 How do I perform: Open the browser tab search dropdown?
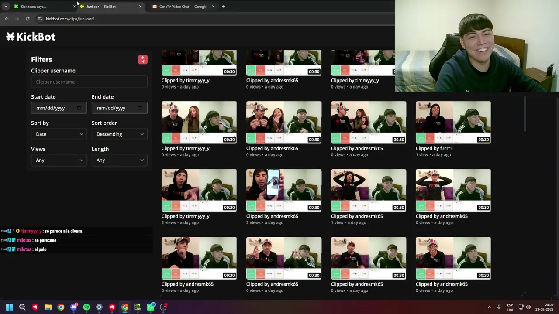(x=5, y=7)
